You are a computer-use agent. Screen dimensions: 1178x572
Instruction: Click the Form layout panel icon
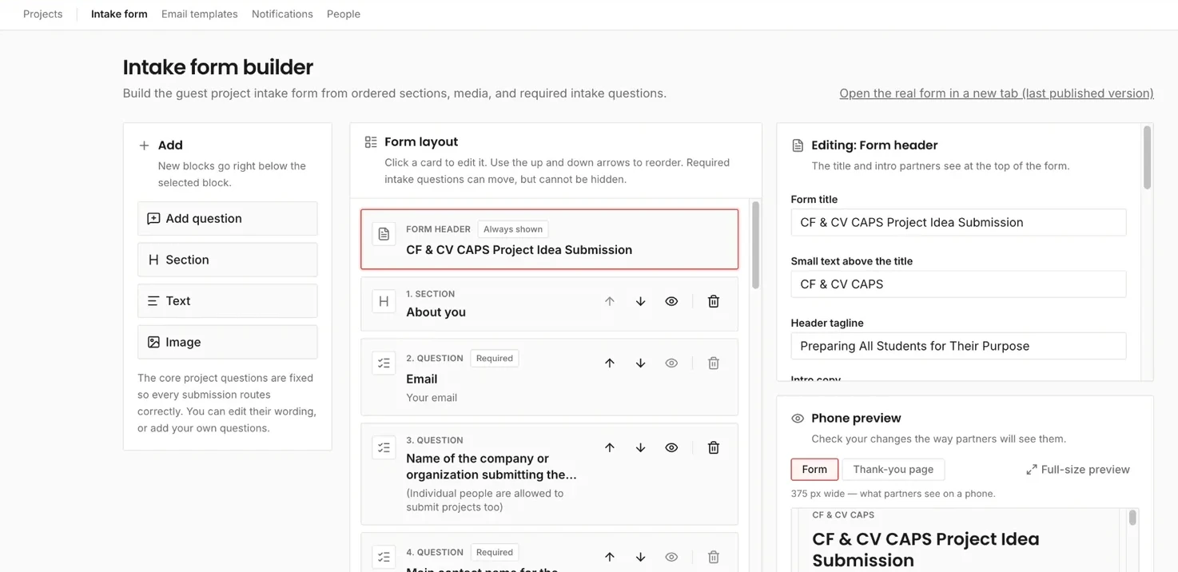coord(371,142)
